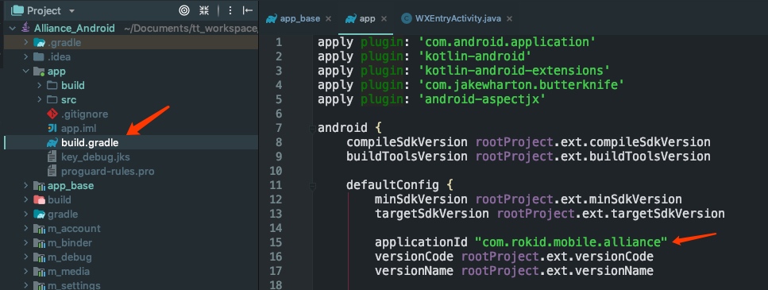Image resolution: width=768 pixels, height=290 pixels.
Task: Close the app_base editor tab
Action: [x=328, y=18]
